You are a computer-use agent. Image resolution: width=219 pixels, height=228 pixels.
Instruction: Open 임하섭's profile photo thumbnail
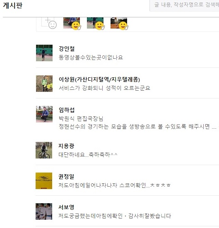click(44, 114)
